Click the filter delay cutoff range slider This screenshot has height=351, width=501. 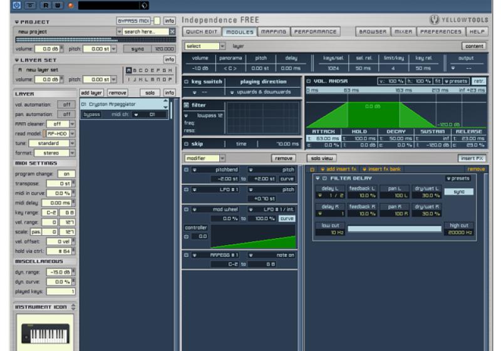[x=395, y=229]
